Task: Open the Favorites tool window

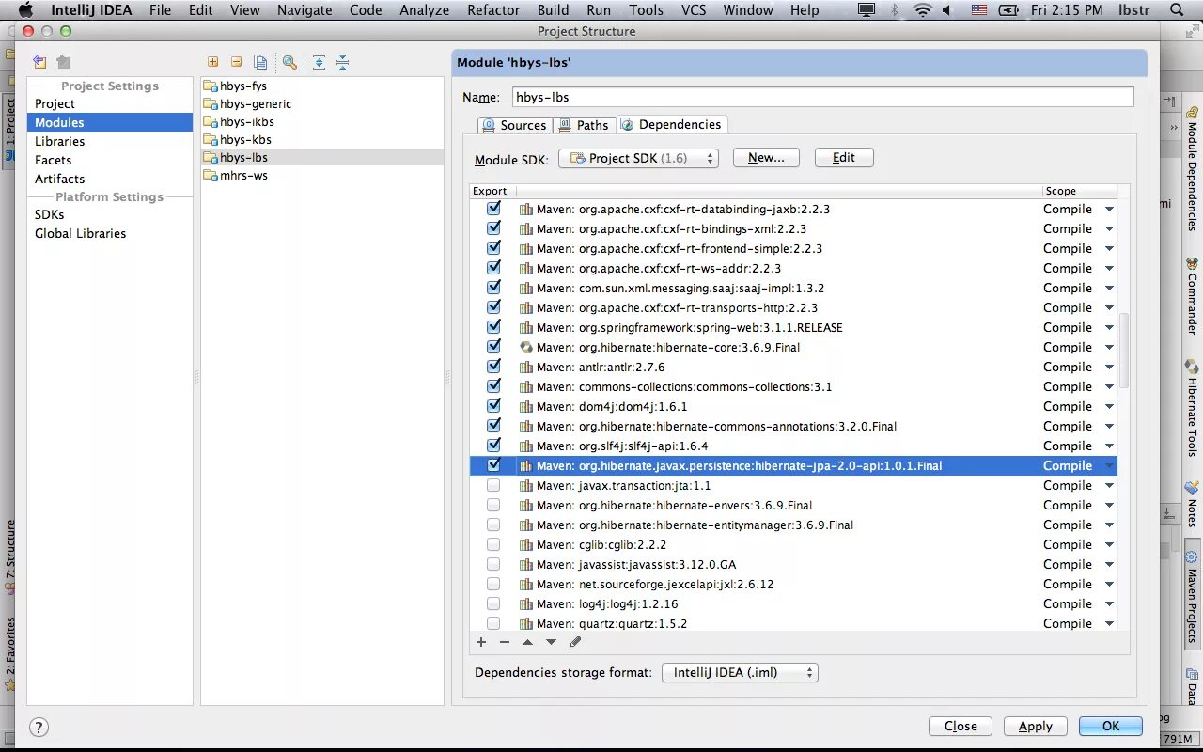Action: [x=10, y=653]
